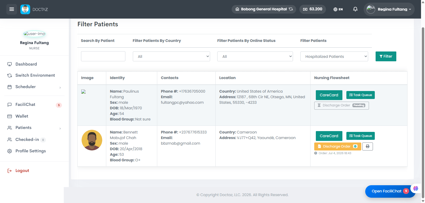The height and width of the screenshot is (203, 425).
Task: Open CareCard for Bennett Mabujof Chah
Action: [x=329, y=136]
